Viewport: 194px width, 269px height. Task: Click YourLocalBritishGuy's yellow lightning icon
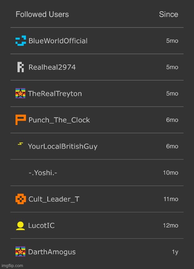21,144
